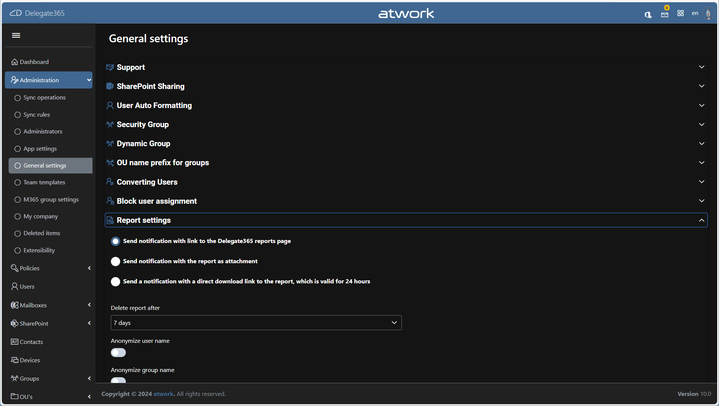Open M365 group settings menu item
The image size is (719, 406).
coord(51,200)
